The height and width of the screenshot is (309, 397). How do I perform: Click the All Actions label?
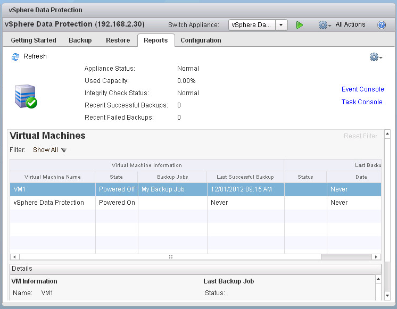click(350, 24)
